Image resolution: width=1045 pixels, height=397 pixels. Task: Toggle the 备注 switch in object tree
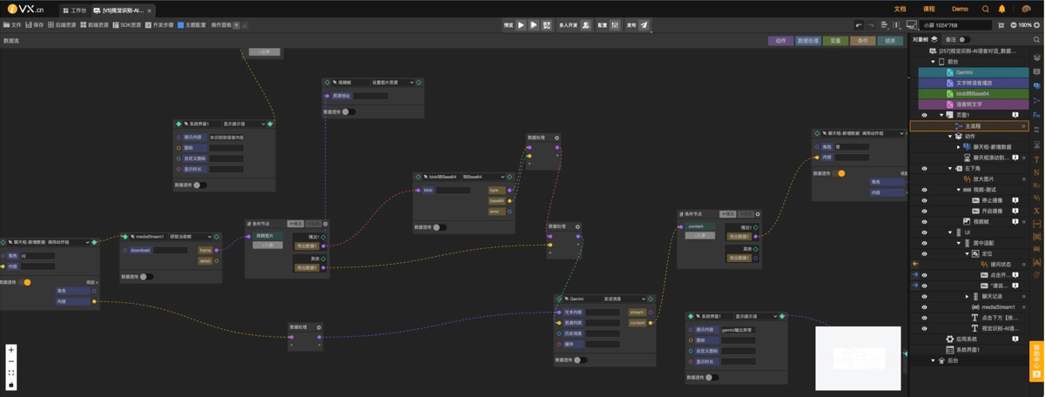964,39
